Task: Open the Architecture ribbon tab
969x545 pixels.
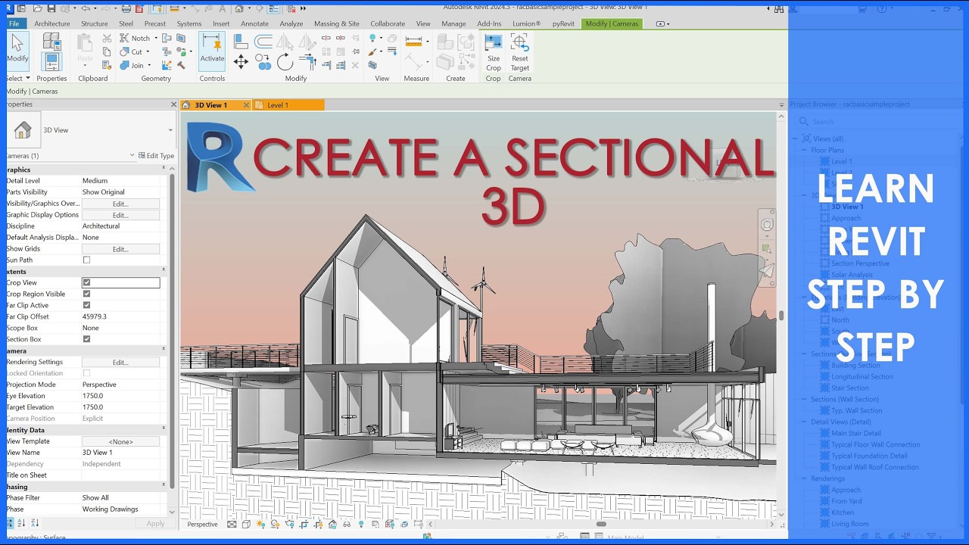Action: 52,23
